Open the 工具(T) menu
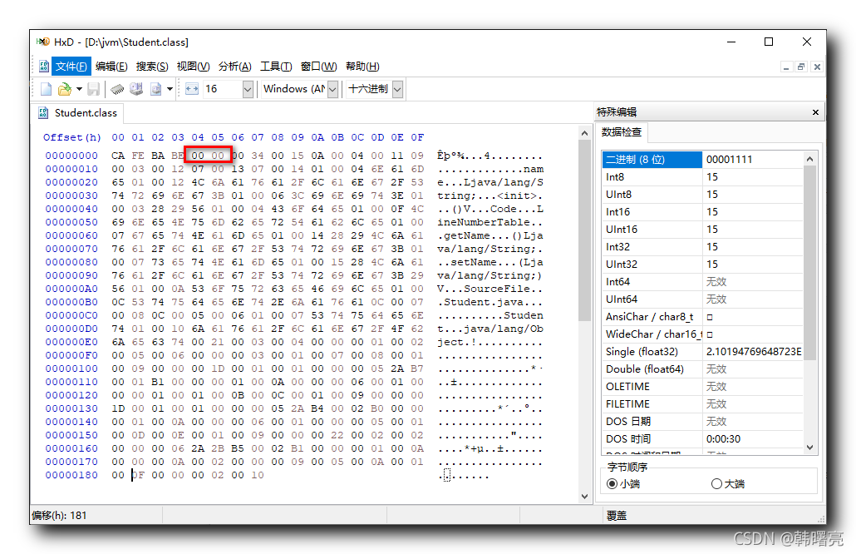The image size is (856, 554). click(x=276, y=67)
